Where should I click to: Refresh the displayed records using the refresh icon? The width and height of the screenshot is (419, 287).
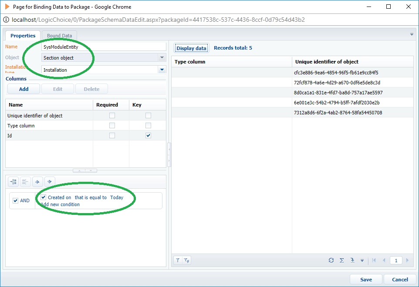pos(331,260)
